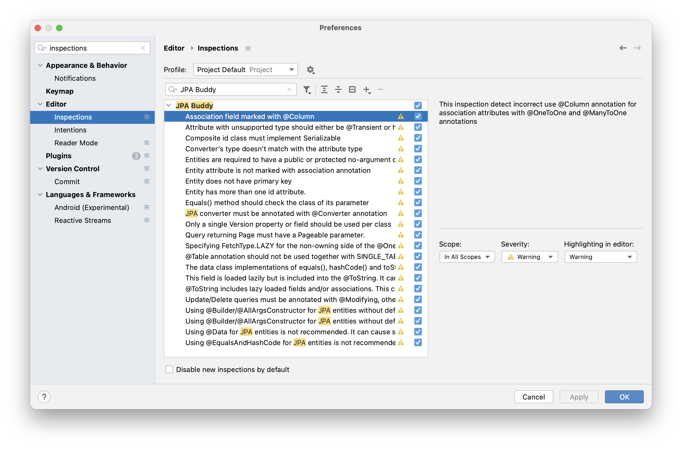Viewport: 682px width, 449px height.
Task: Click the back navigation arrow
Action: [623, 48]
